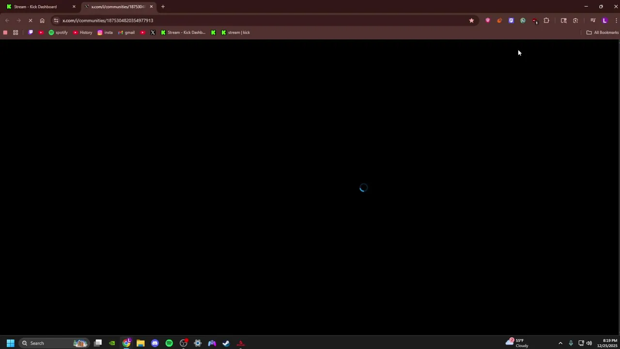Open the Google Lens screenshot search icon
This screenshot has width=620, height=349.
575,20
